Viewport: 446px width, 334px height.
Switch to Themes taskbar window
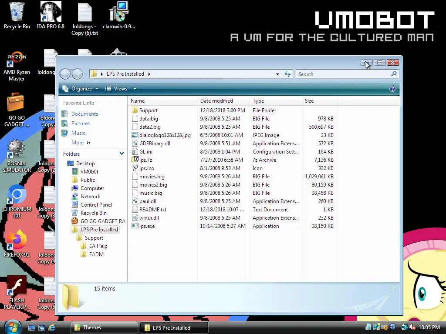(104, 327)
